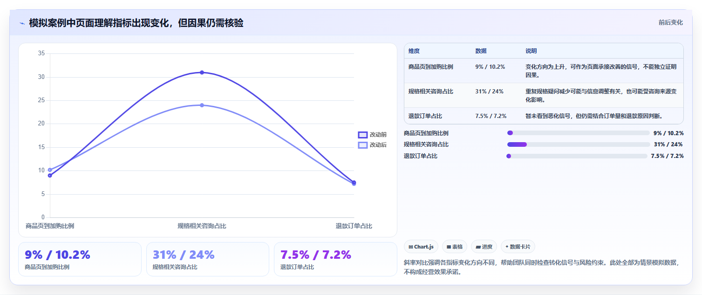Open the 31% / 24% stat card

(208, 259)
